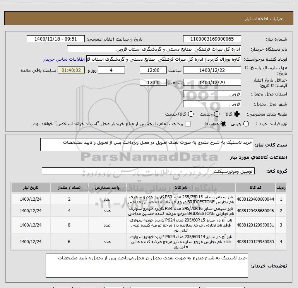The image size is (298, 288).
Task: Click the ردیف column header
Action: point(281,188)
